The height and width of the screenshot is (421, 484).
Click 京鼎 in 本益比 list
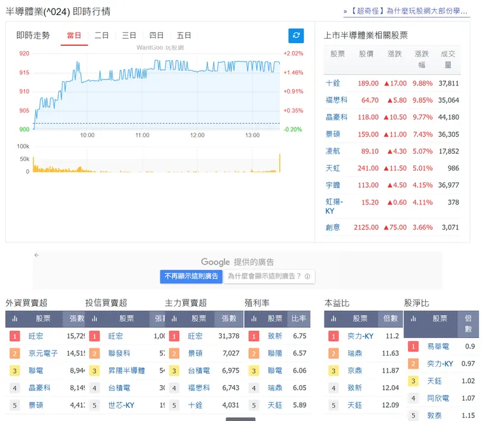pyautogui.click(x=354, y=371)
